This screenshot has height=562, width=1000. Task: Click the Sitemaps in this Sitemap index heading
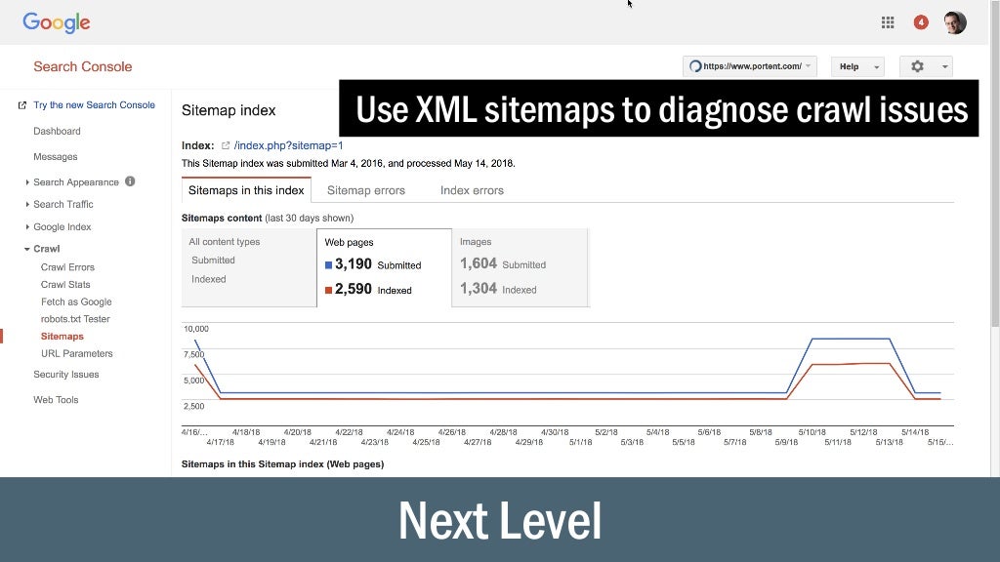(282, 464)
